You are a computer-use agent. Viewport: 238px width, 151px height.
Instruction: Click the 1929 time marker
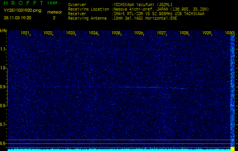(x=207, y=33)
